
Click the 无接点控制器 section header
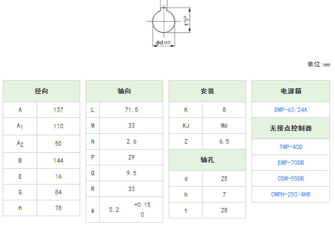291,128
